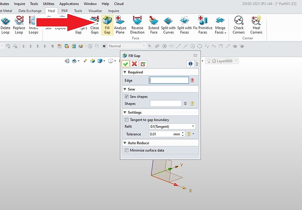Select the Replace Loop tool
Image resolution: width=302 pixels, height=210 pixels.
[19, 24]
